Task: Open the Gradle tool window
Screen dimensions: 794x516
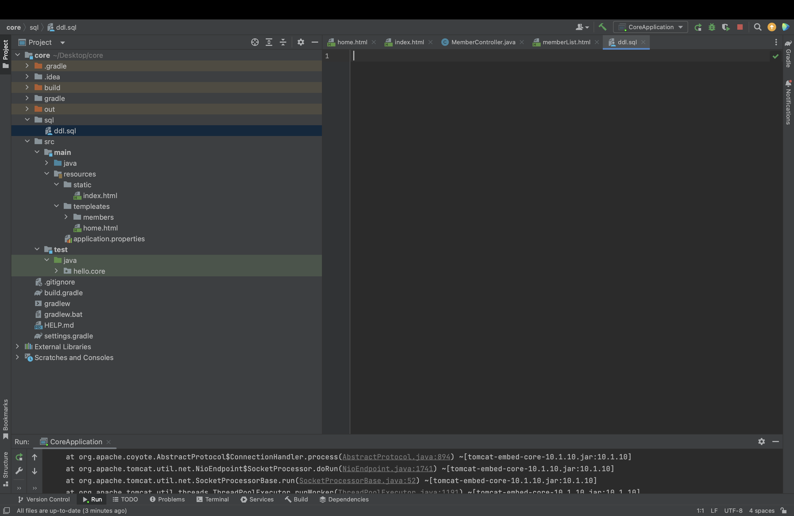Action: (x=788, y=54)
